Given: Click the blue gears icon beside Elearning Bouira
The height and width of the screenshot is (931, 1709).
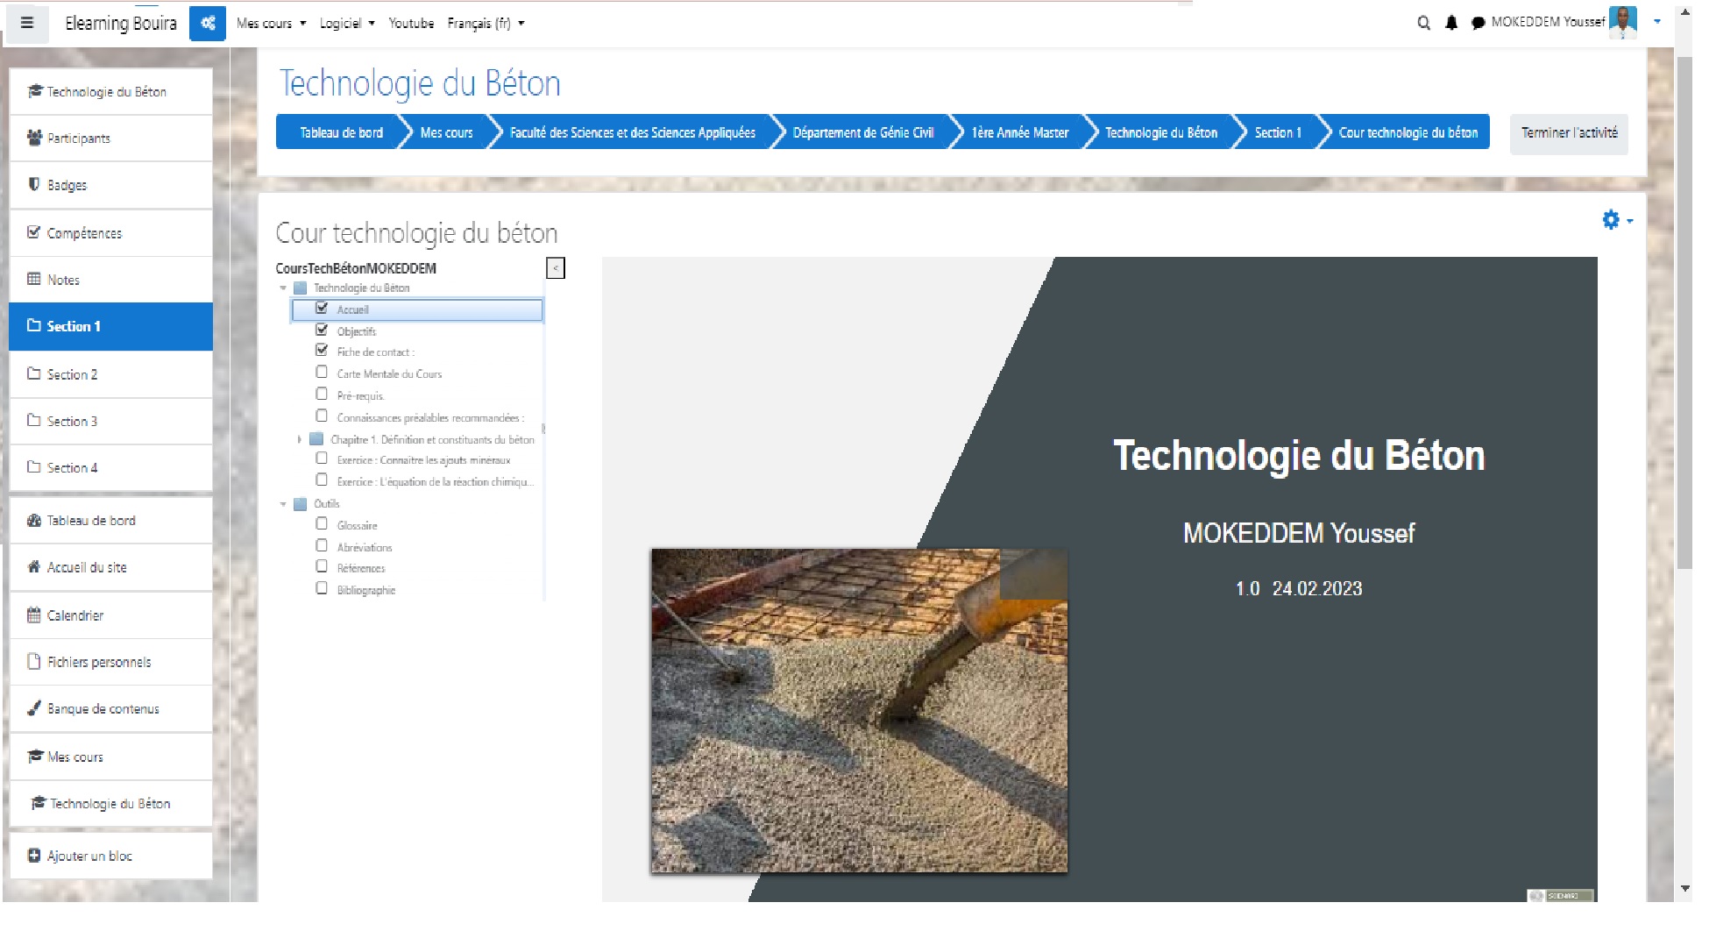Looking at the screenshot, I should (208, 24).
